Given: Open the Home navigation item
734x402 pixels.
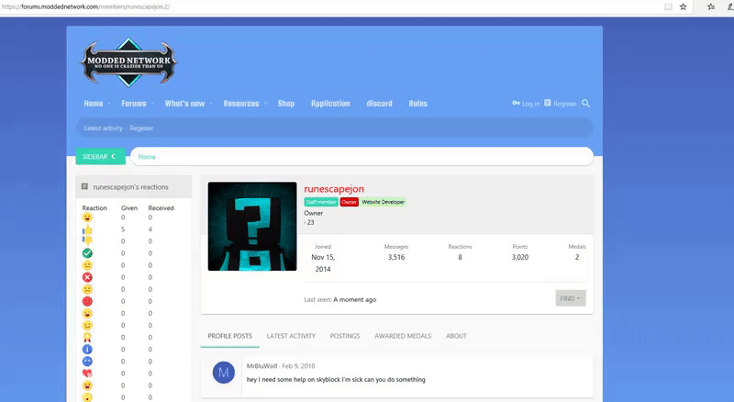Looking at the screenshot, I should coord(94,104).
